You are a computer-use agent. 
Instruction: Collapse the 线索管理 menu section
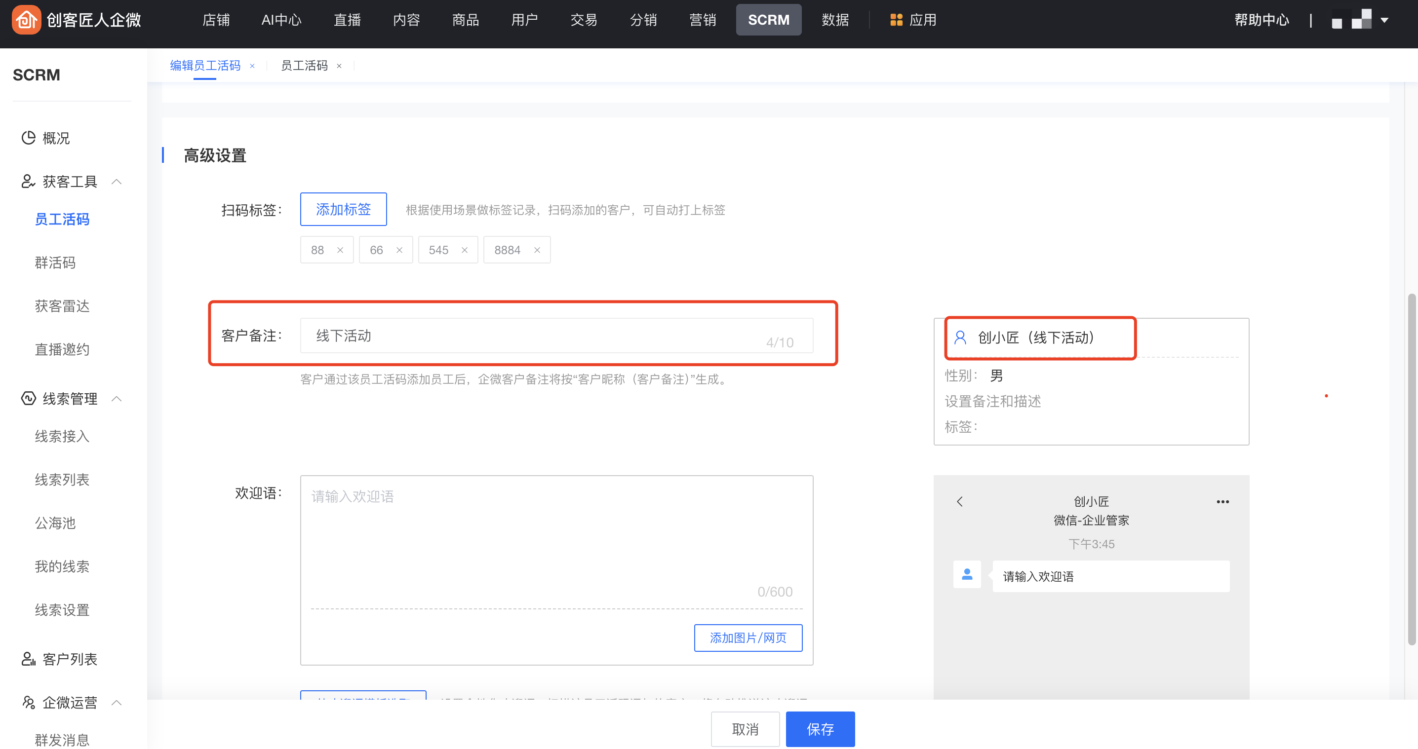coord(117,399)
